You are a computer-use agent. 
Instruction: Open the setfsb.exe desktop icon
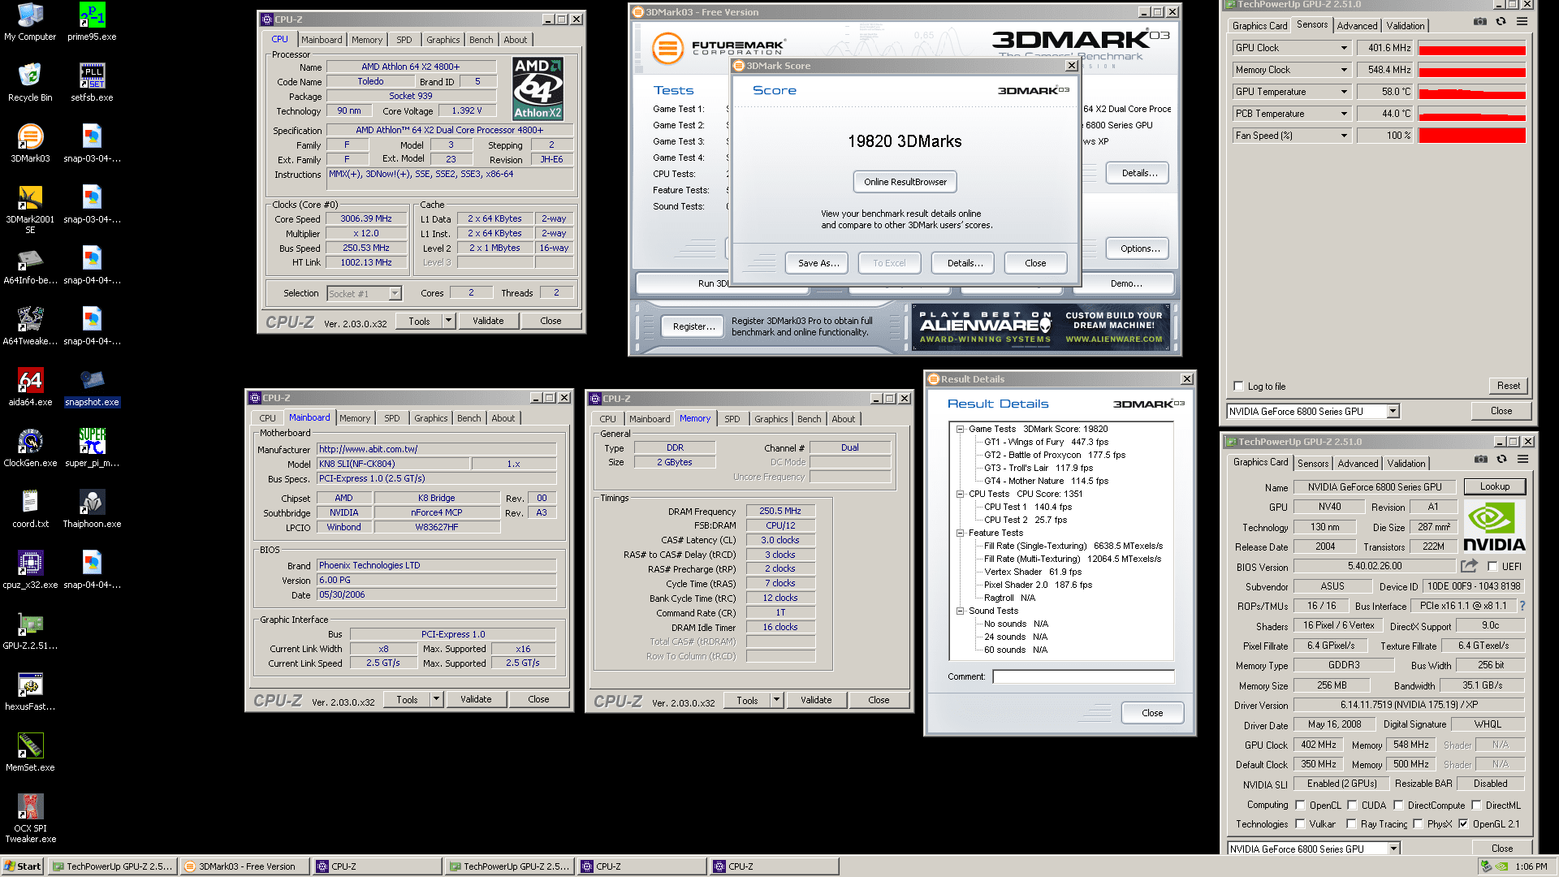[92, 82]
